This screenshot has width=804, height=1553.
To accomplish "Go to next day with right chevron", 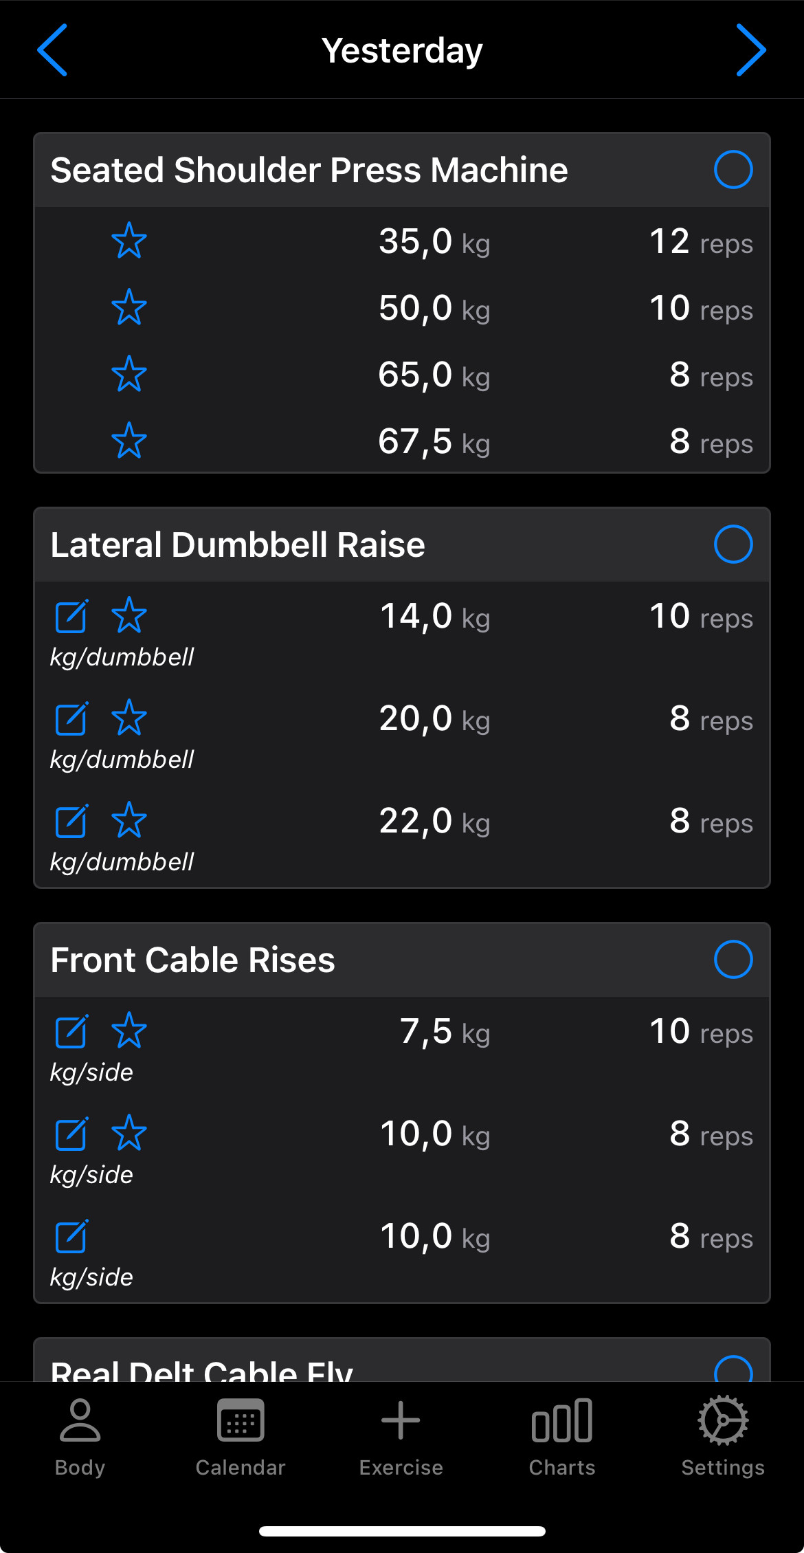I will (750, 50).
